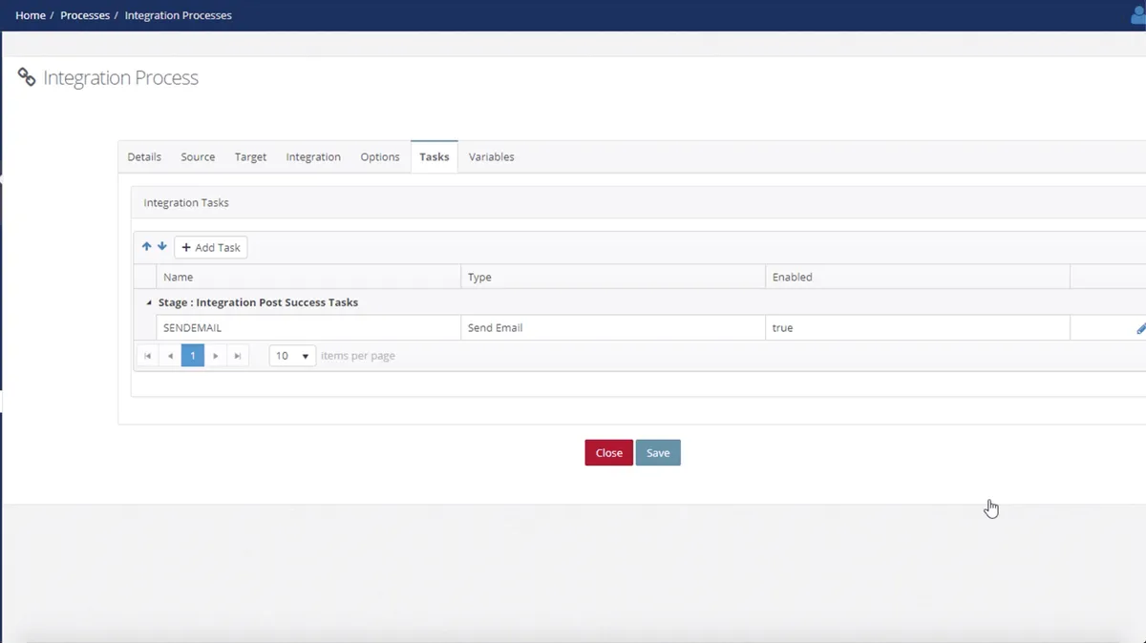This screenshot has width=1146, height=643.
Task: Go to the last page of tasks
Action: (238, 356)
